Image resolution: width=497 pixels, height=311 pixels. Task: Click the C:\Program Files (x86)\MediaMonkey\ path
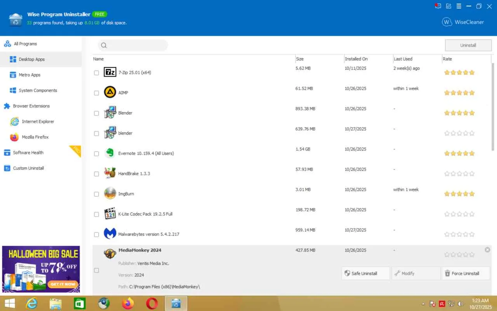(x=165, y=287)
